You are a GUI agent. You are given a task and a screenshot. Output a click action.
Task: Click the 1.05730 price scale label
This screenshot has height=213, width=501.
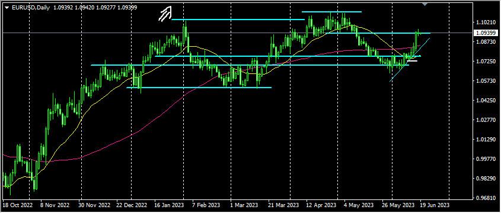[x=485, y=81]
